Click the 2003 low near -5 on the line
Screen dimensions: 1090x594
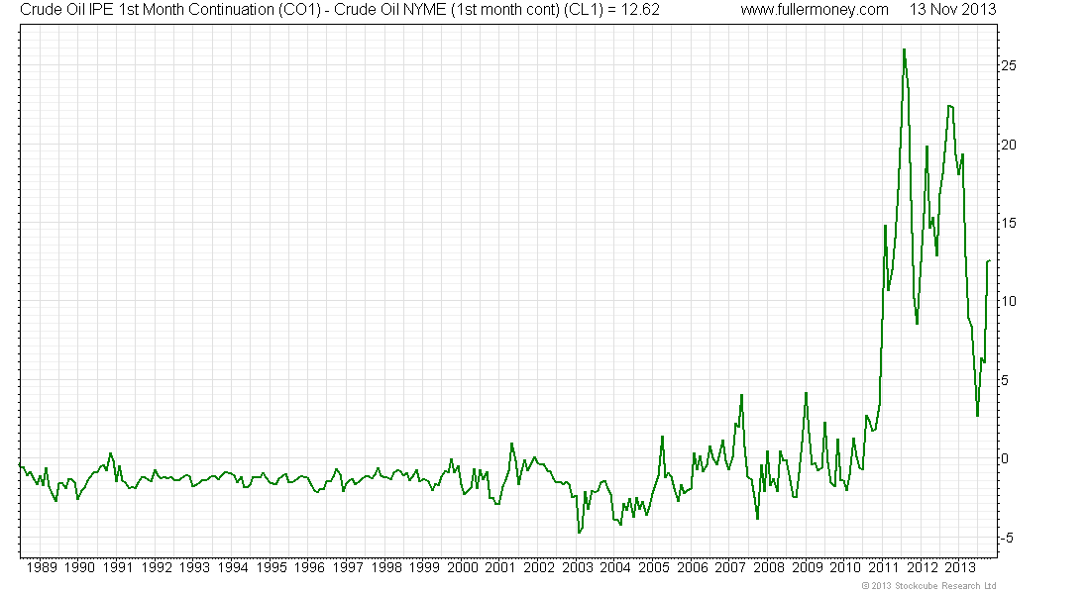(x=579, y=533)
